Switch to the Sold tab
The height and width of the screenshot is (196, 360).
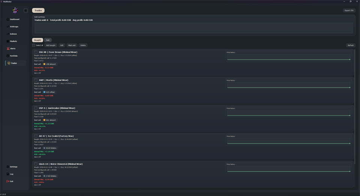point(48,40)
